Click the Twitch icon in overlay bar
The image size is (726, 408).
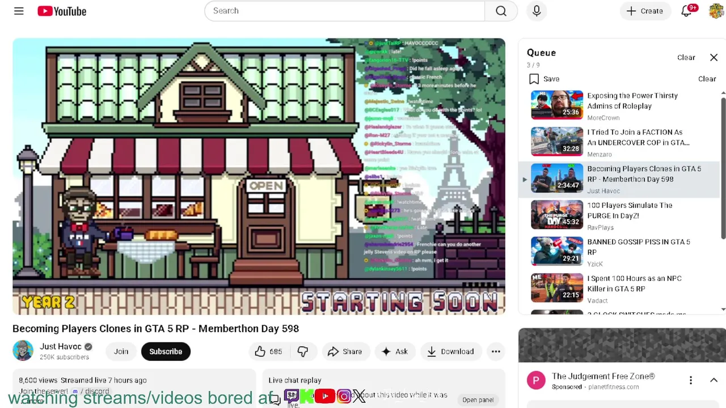coord(292,396)
